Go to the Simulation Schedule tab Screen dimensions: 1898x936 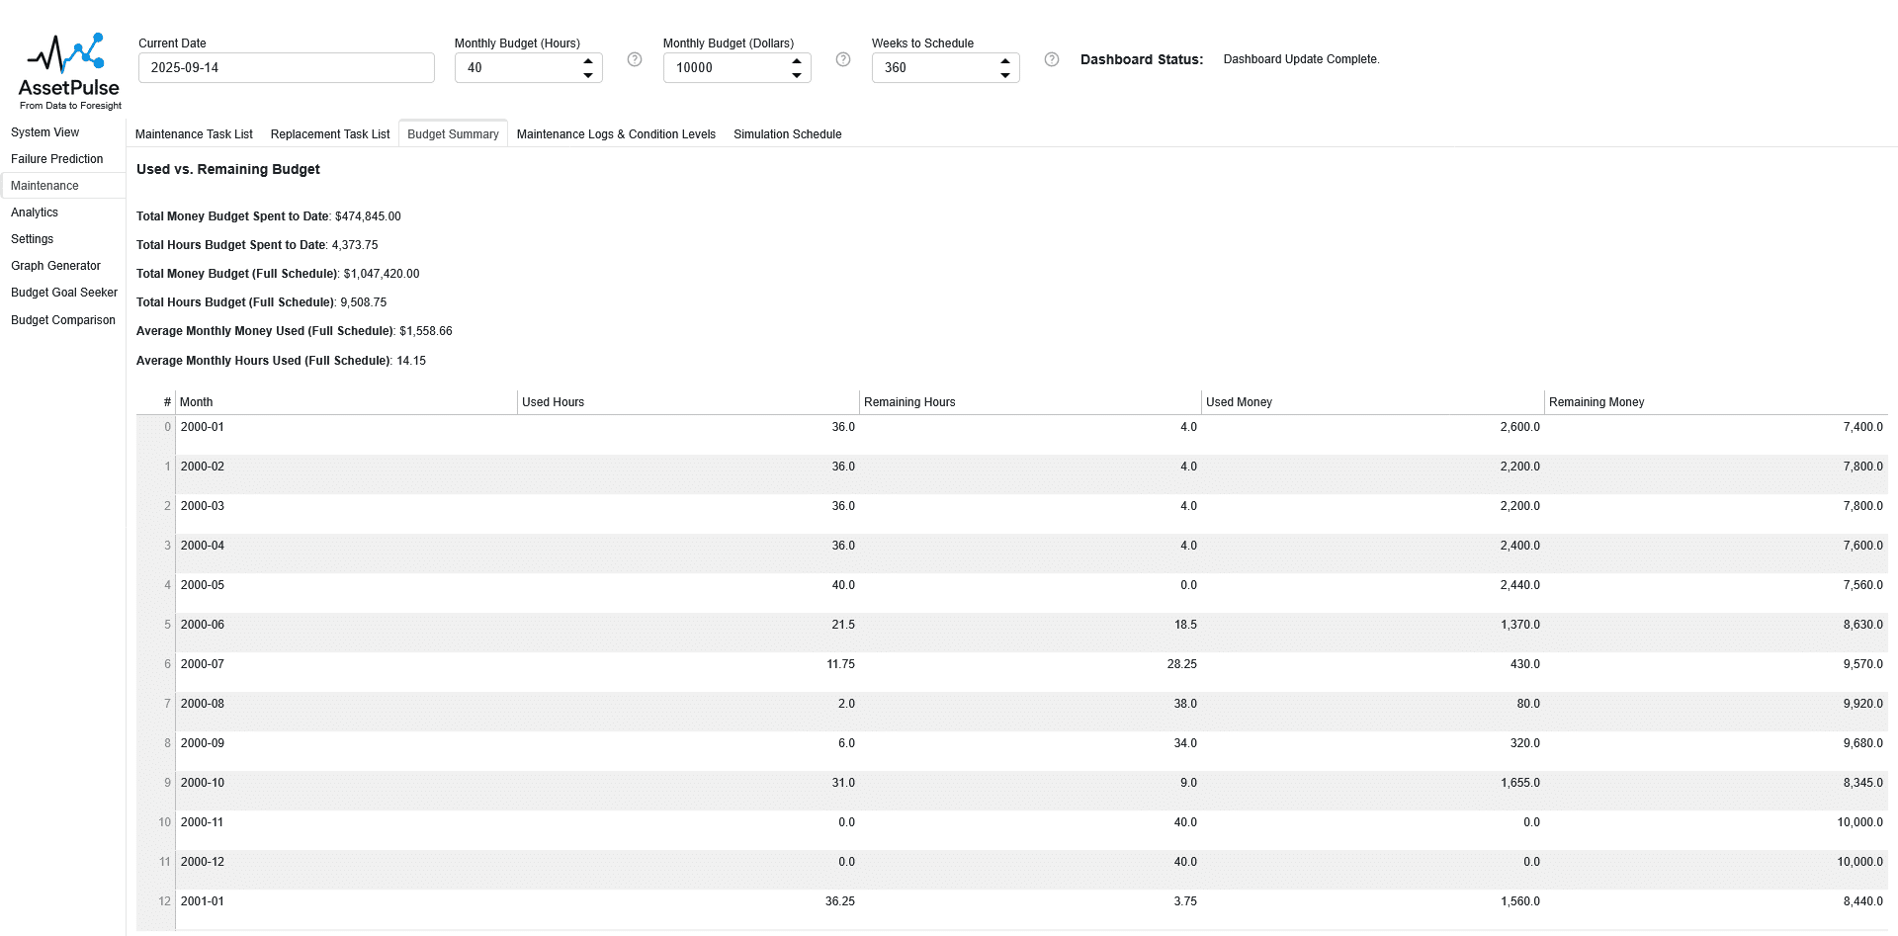coord(787,134)
